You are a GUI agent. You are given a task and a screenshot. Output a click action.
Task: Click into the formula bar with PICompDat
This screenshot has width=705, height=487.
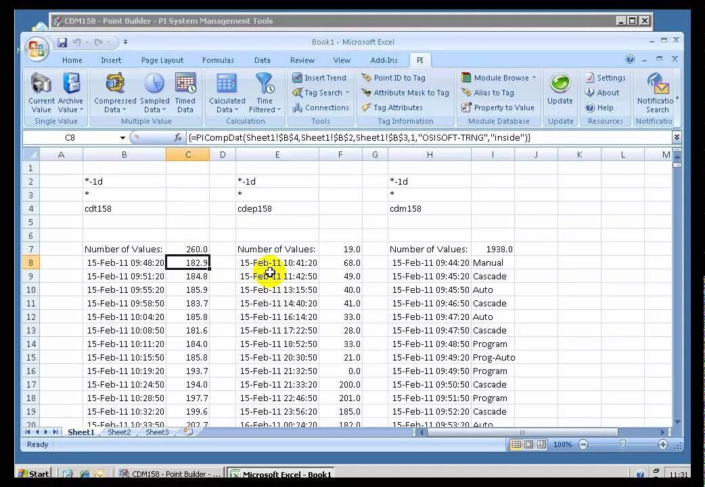pyautogui.click(x=428, y=137)
